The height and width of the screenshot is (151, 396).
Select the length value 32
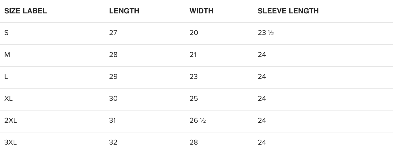point(113,142)
